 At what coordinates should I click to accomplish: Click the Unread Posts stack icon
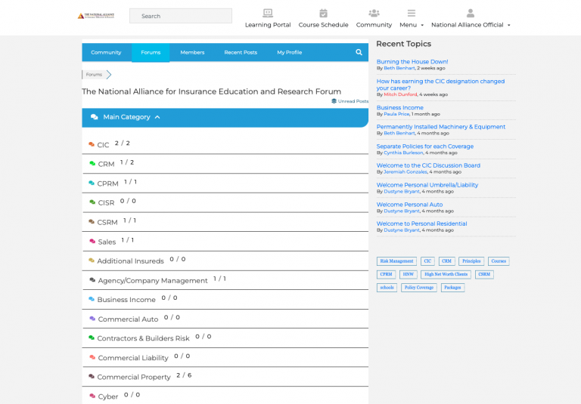334,101
